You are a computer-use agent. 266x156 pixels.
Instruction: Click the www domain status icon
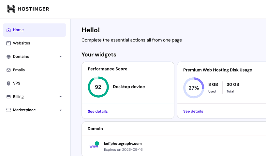tap(94, 145)
